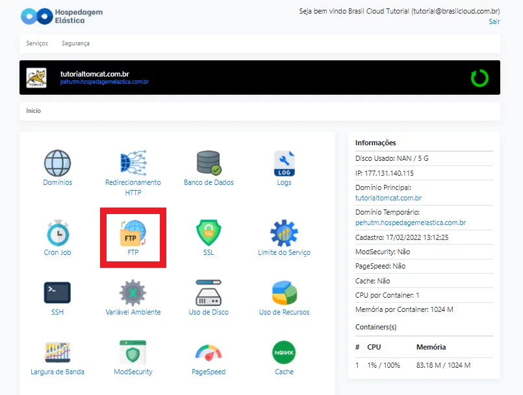Click the Cron Job text label
Image resolution: width=523 pixels, height=395 pixels.
coord(57,252)
